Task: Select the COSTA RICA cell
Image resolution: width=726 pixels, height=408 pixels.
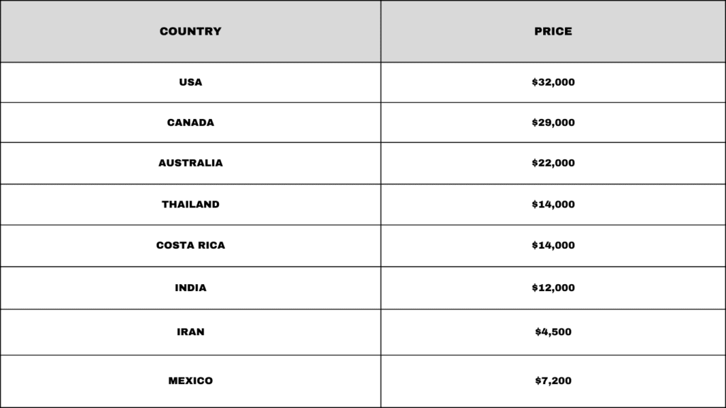Action: [x=190, y=246]
